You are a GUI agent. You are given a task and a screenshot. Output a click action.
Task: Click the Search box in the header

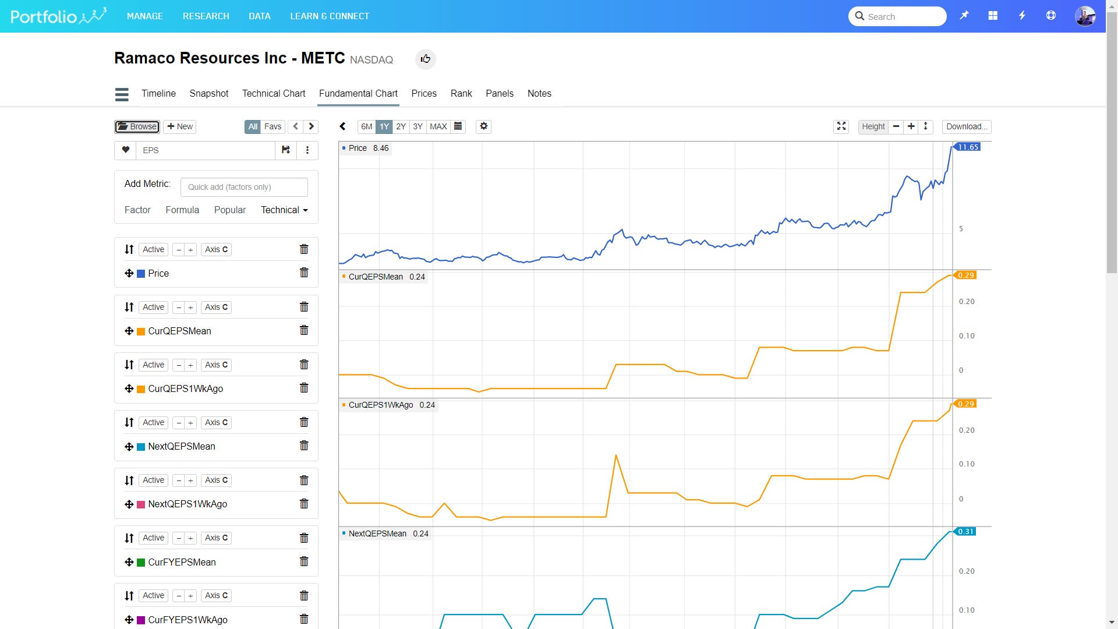(x=897, y=16)
